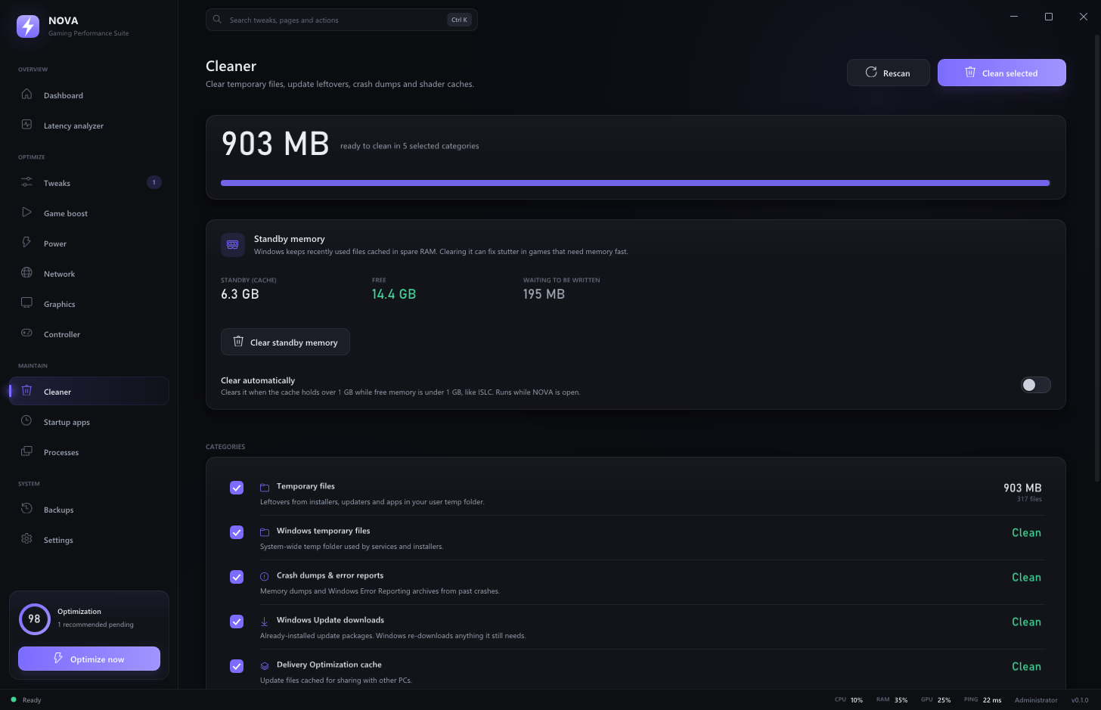This screenshot has height=710, width=1101.
Task: Click the vertical scrollbar on the right
Action: tap(1097, 257)
